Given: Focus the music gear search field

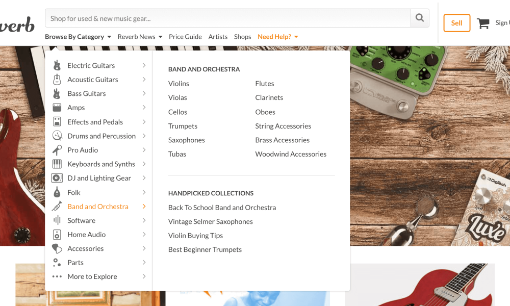Looking at the screenshot, I should (227, 18).
